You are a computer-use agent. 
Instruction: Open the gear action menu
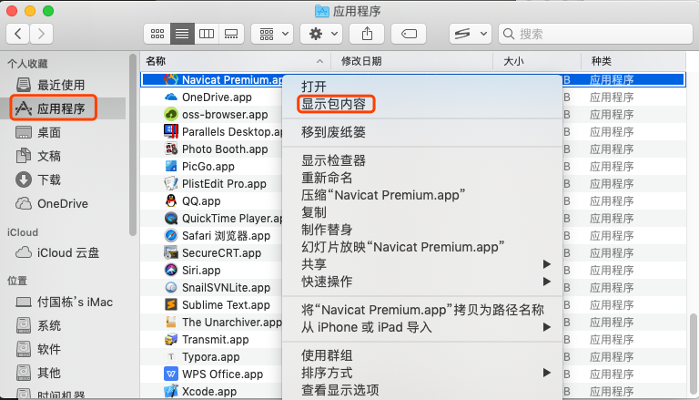click(323, 34)
